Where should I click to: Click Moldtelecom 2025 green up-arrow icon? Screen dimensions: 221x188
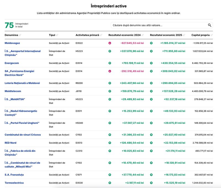(151, 91)
